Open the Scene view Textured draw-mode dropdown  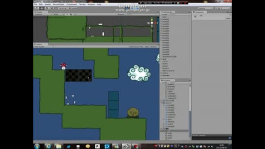tap(43, 15)
